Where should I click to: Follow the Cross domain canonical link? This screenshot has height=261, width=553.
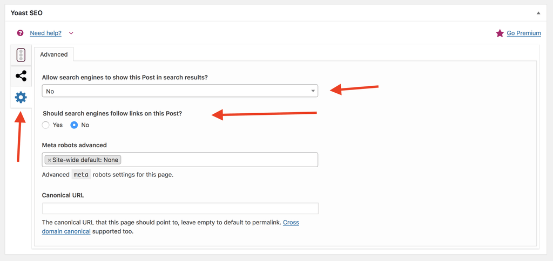[170, 227]
